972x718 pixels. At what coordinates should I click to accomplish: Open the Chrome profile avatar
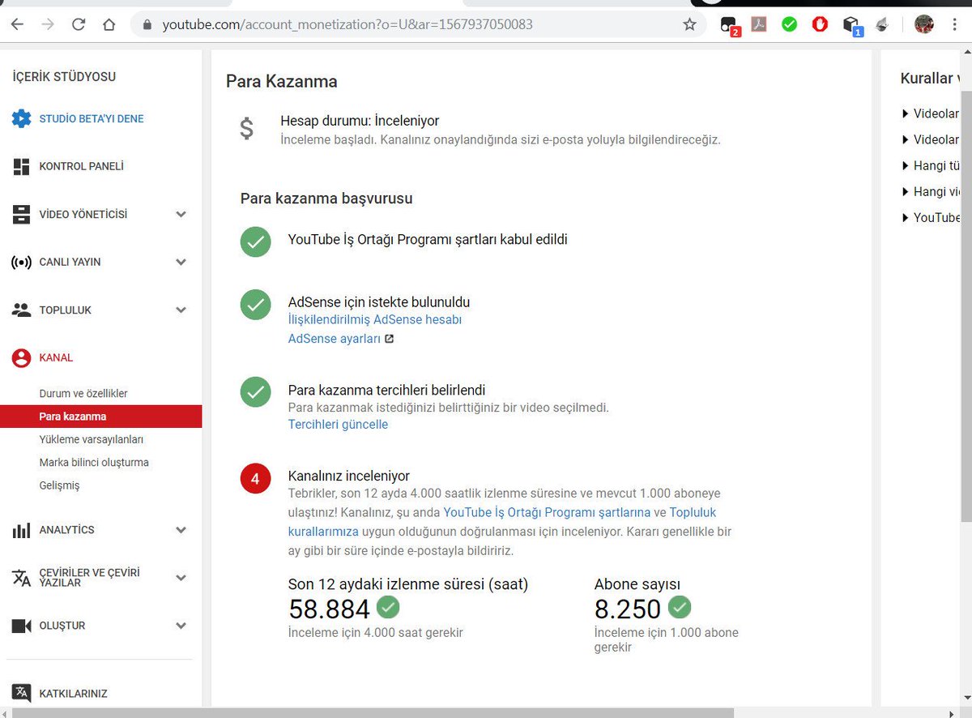click(924, 24)
